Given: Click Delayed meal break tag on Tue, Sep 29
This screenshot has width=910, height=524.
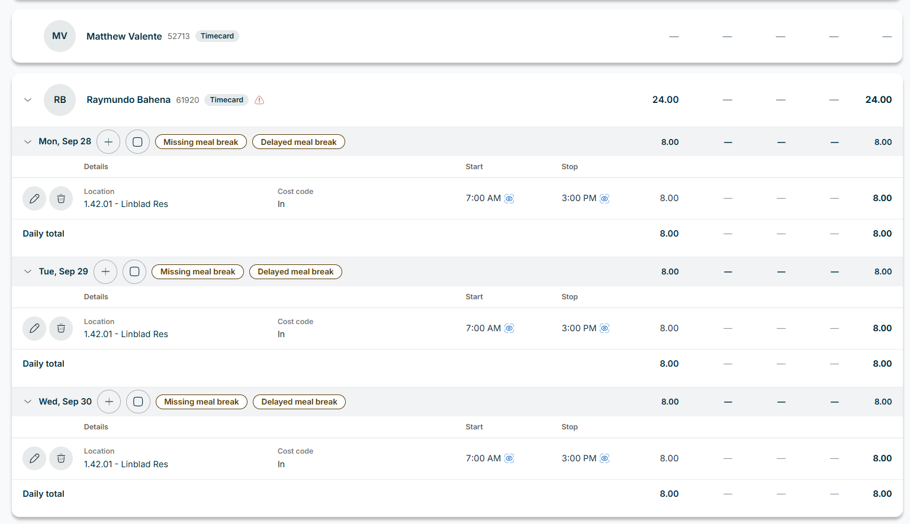Looking at the screenshot, I should [295, 271].
